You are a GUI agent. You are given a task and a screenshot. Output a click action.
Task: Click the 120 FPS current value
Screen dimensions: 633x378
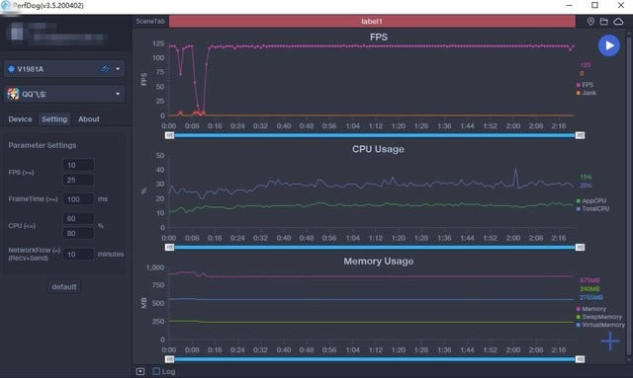586,65
